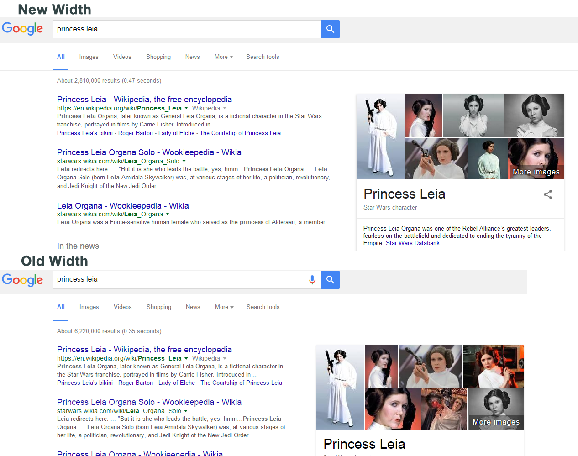Screen dimensions: 578x456
Task: Select the Videos tab in Old Width layout
Action: point(122,307)
